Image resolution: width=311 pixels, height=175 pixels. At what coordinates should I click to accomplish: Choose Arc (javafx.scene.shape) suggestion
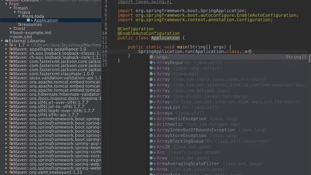tap(229, 152)
